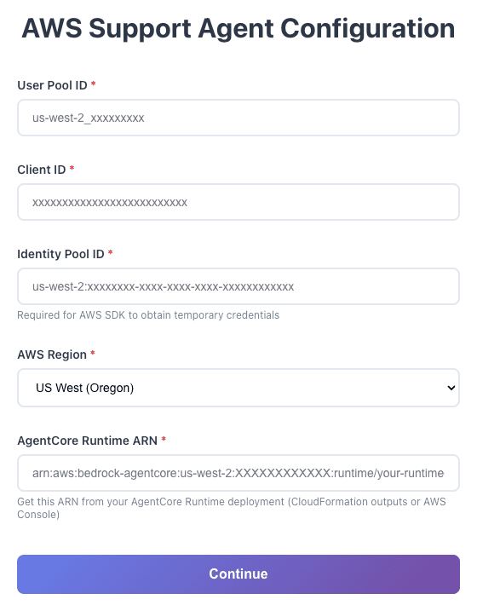Click the Client ID label text

pyautogui.click(x=41, y=170)
